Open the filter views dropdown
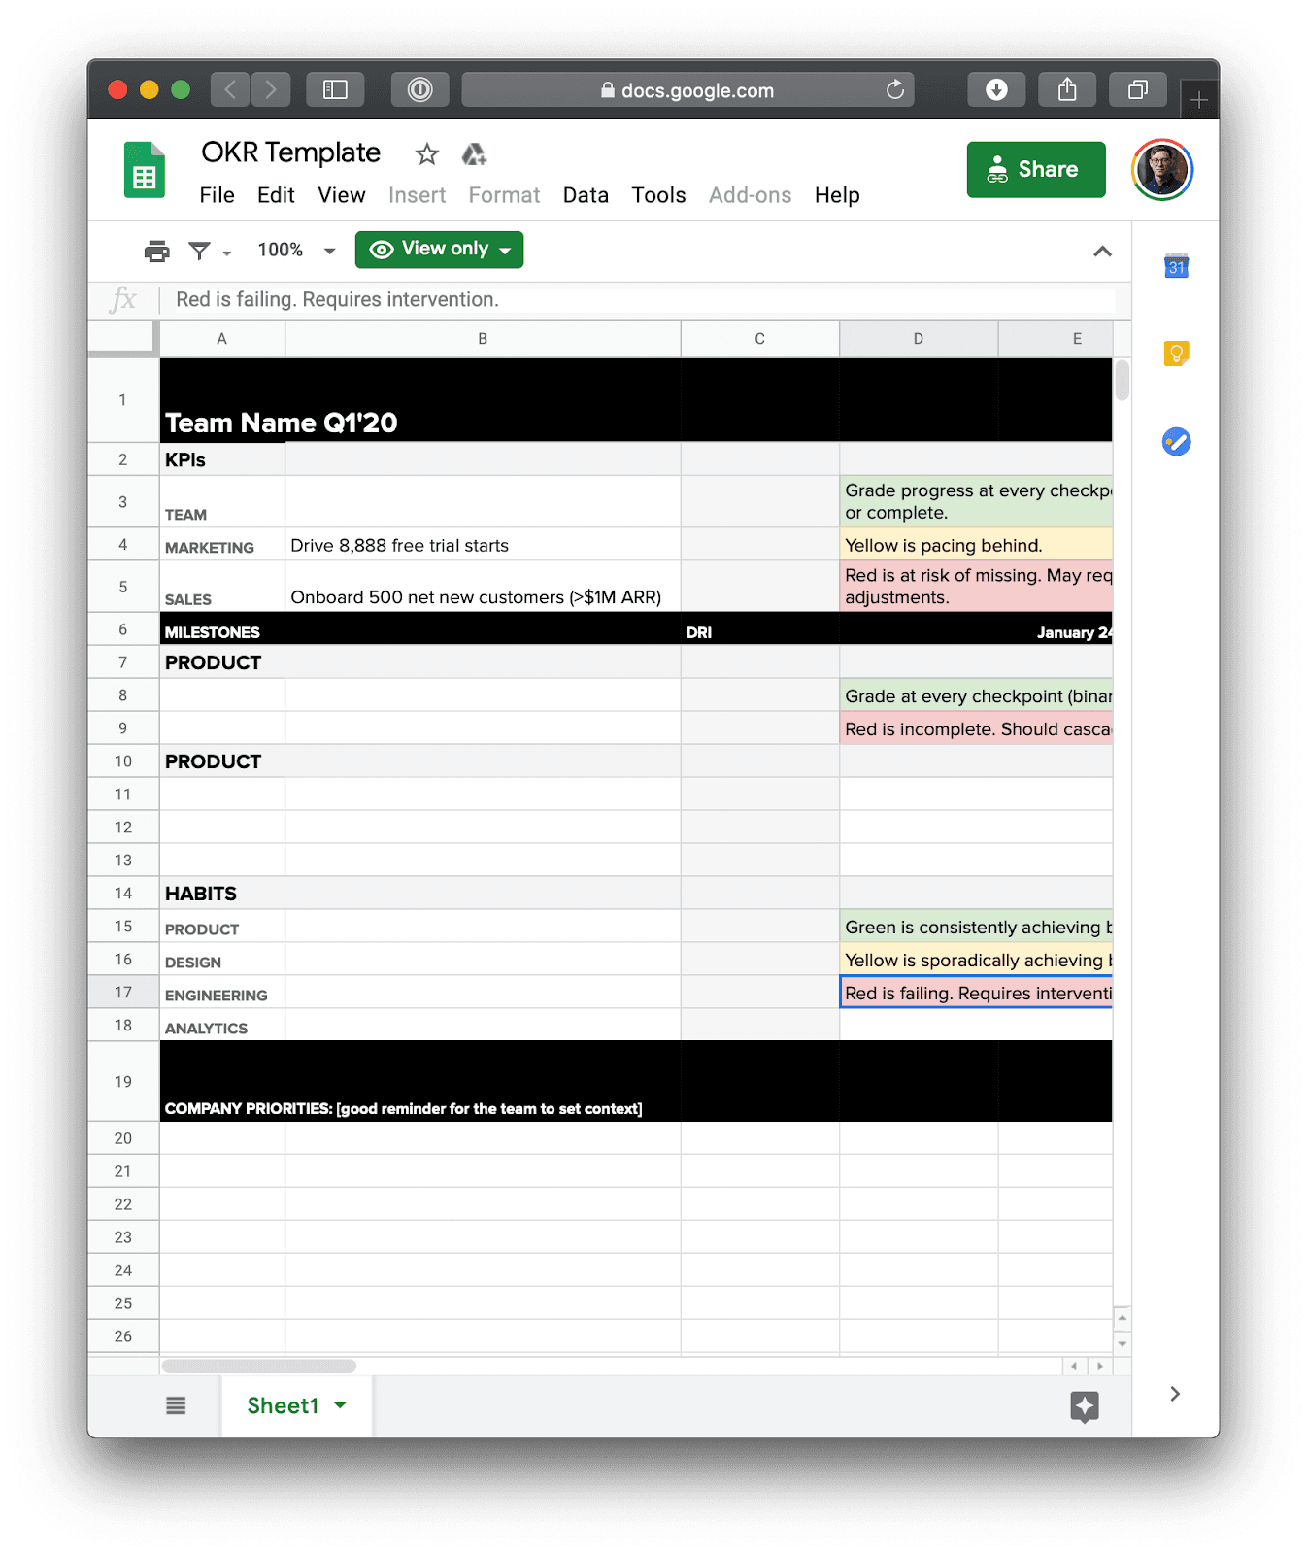 tap(210, 252)
